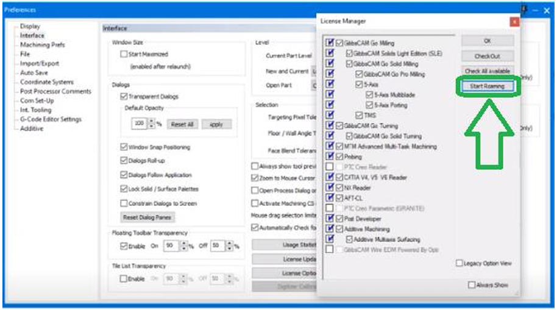The height and width of the screenshot is (310, 557).
Task: Select Post Processor Comments category
Action: tap(55, 91)
